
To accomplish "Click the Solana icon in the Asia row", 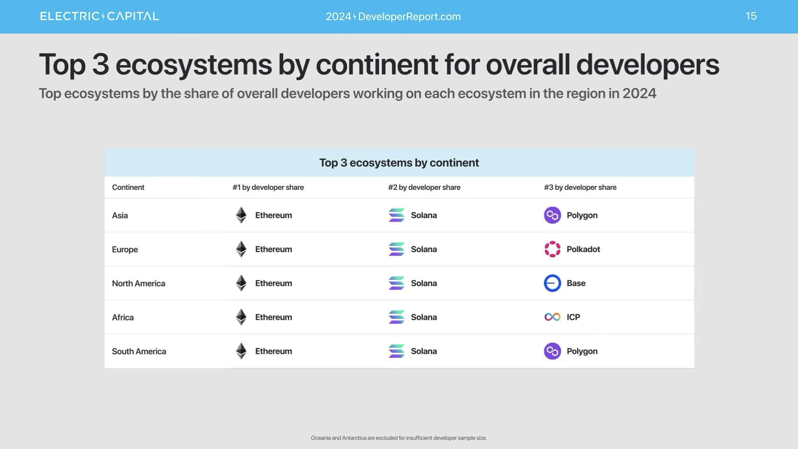I will click(396, 215).
